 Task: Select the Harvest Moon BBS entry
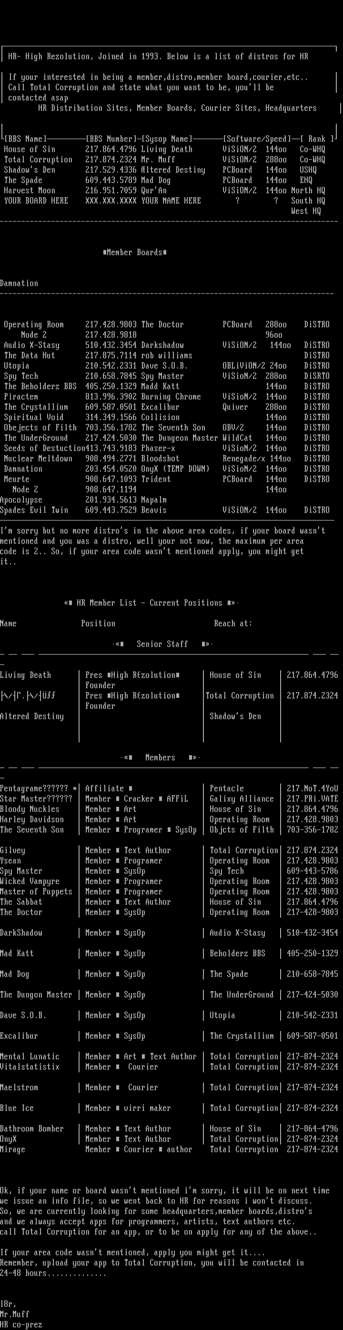tap(30, 190)
